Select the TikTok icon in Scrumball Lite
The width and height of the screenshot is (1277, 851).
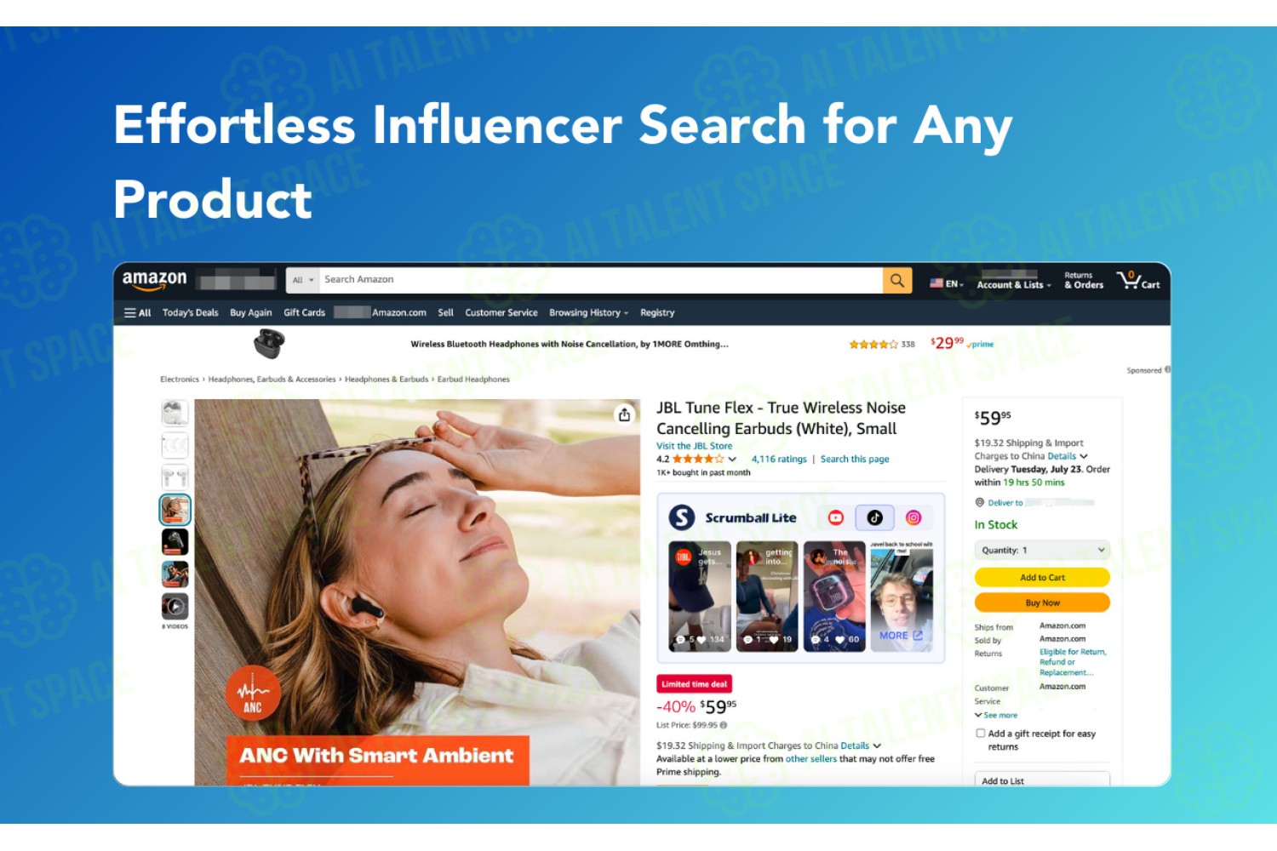coord(875,517)
